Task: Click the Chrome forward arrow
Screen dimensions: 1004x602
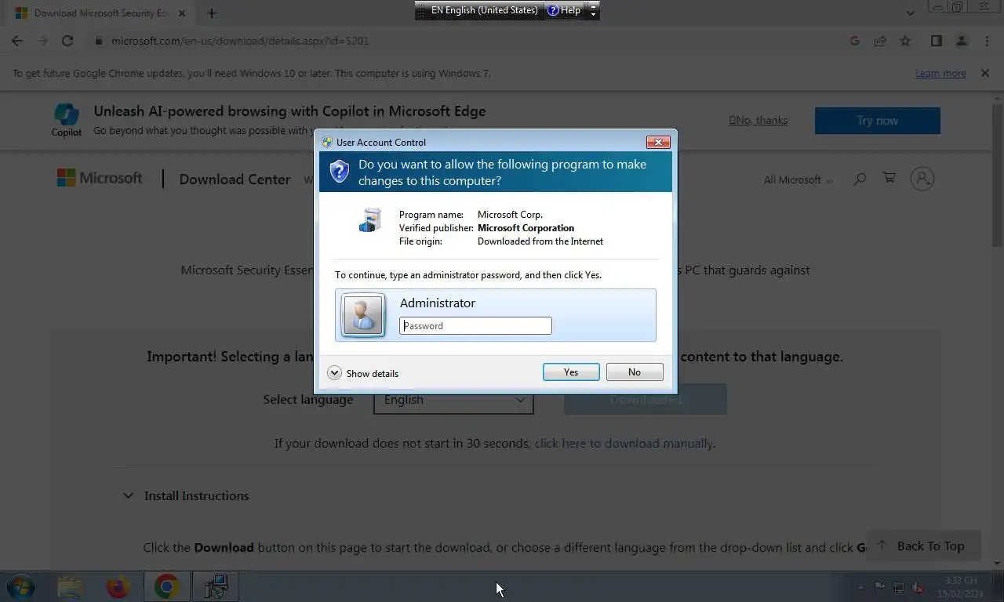Action: pos(42,41)
